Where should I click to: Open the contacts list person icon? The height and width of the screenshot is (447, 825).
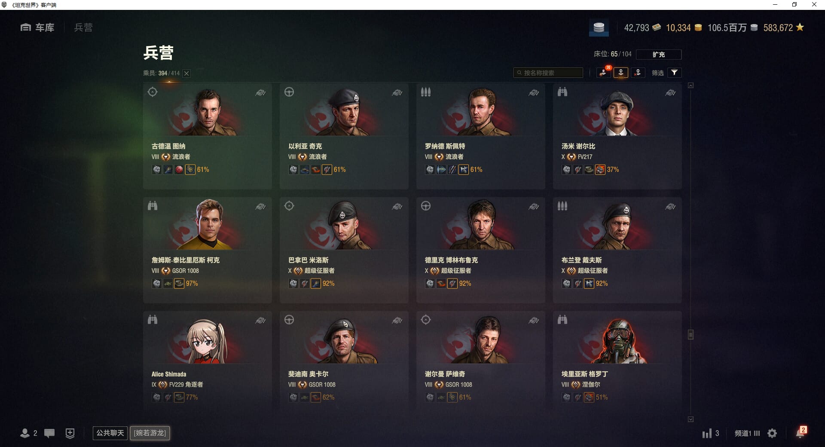point(25,433)
